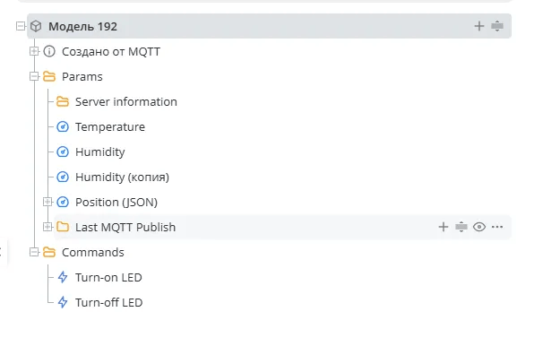Expand the Создано от MQTT node

34,51
